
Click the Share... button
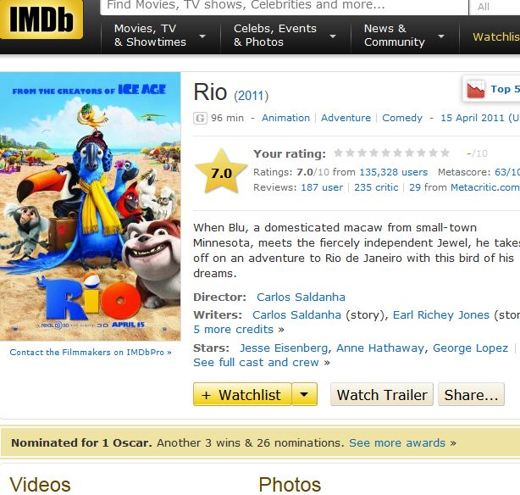(471, 394)
